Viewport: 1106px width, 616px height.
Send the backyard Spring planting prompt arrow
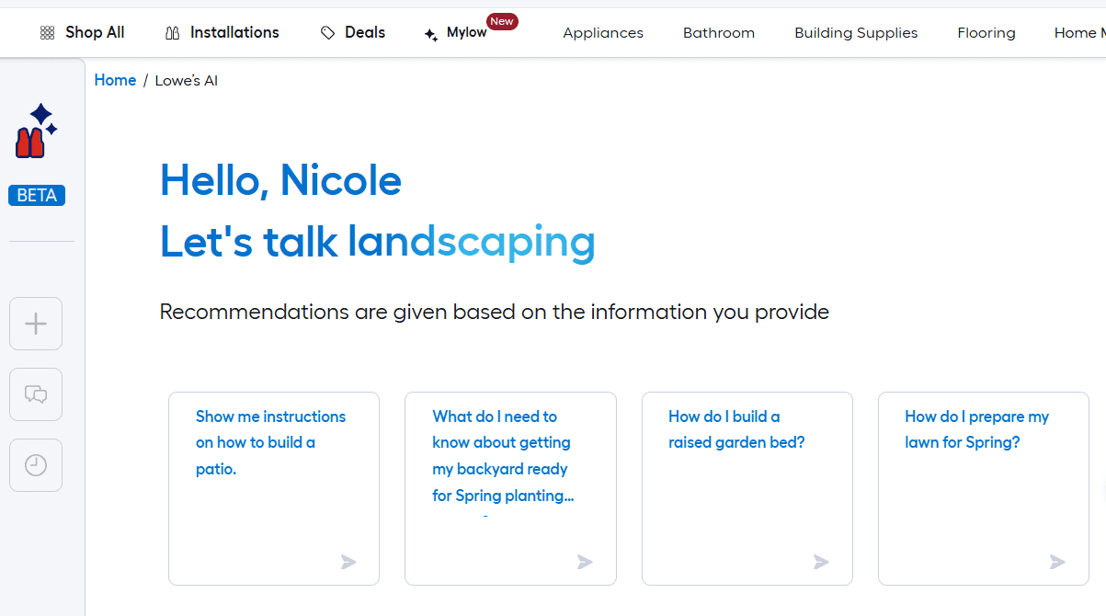[x=585, y=562]
